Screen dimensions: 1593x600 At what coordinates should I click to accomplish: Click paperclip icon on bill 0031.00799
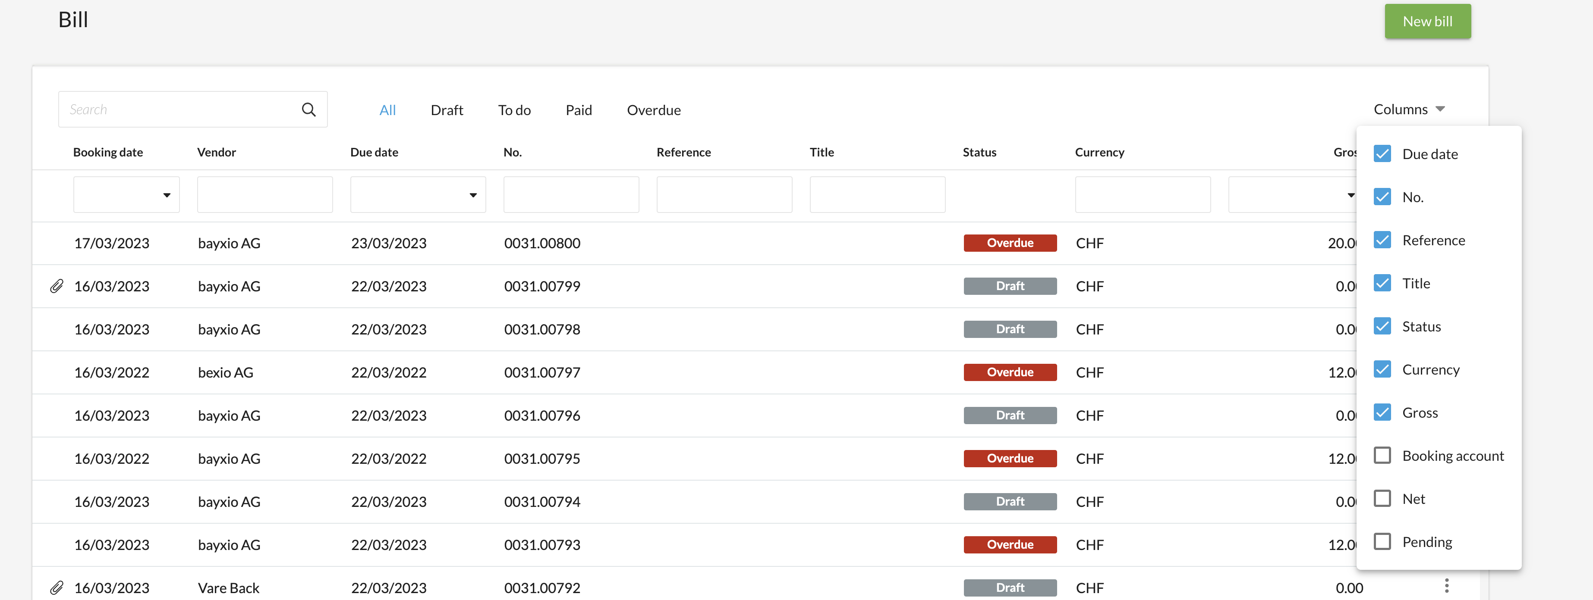[x=56, y=286]
